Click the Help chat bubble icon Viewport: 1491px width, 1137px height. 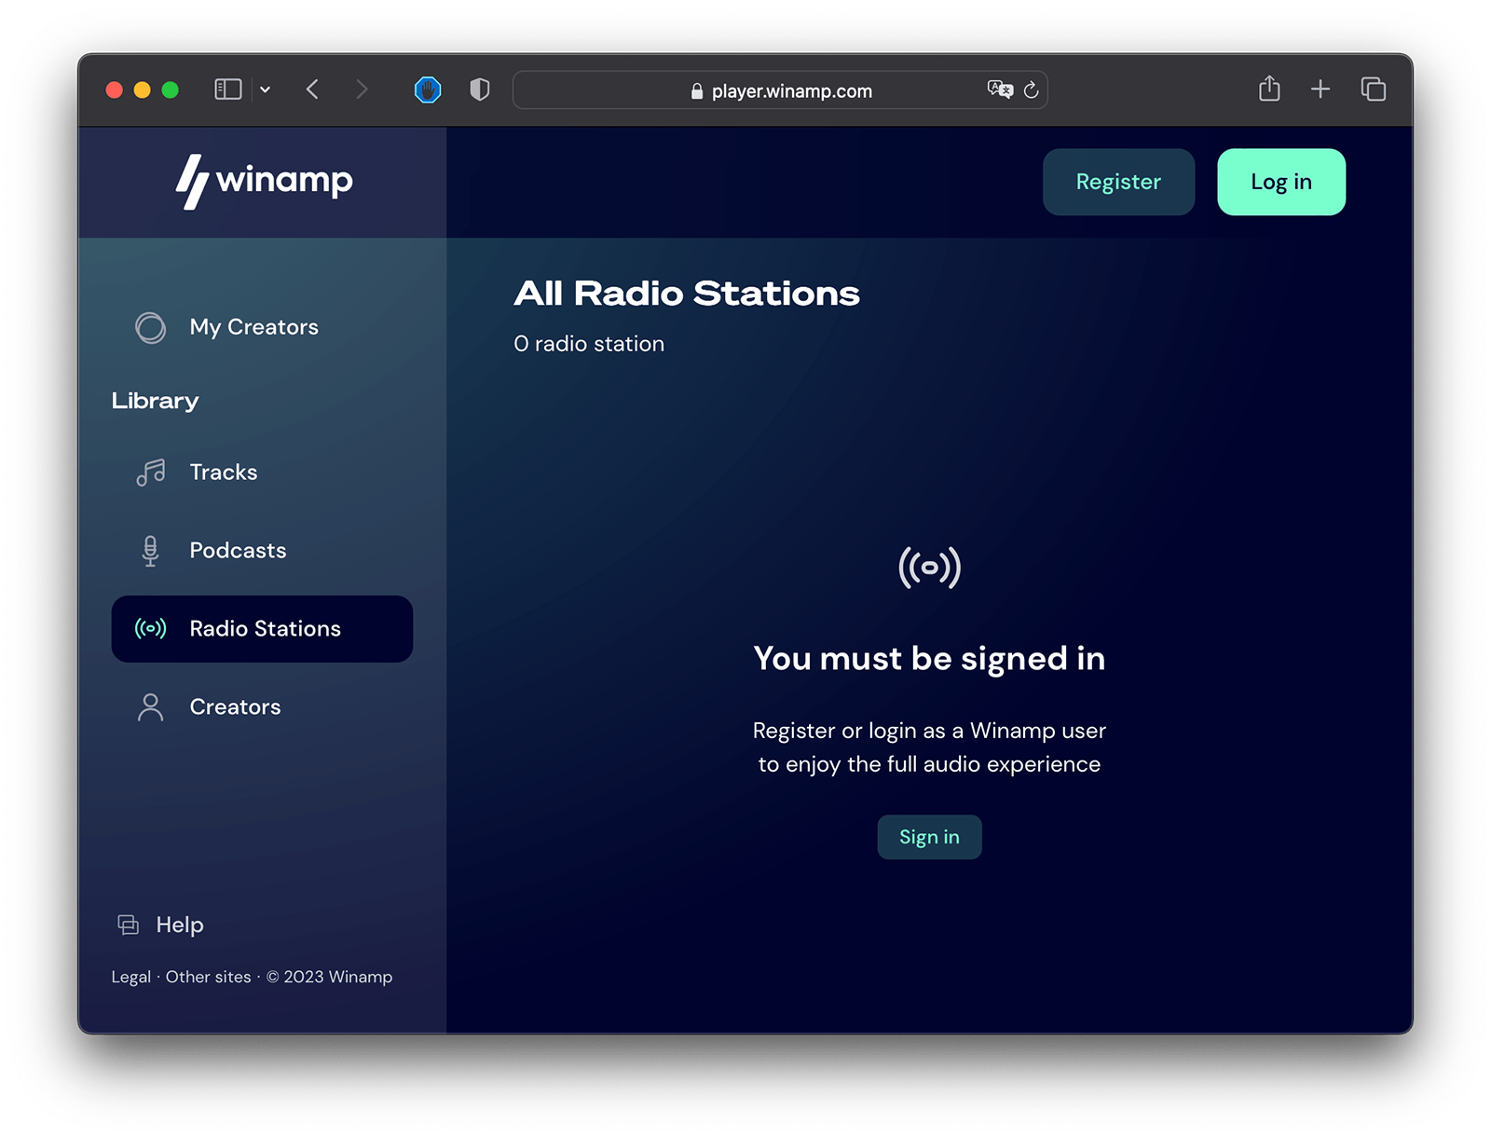pyautogui.click(x=128, y=925)
